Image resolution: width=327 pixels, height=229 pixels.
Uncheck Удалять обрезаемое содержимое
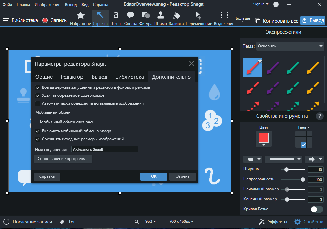coord(38,96)
